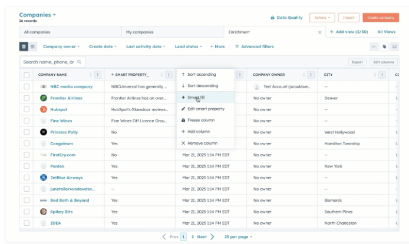Open Company Owner column options menu
The height and width of the screenshot is (244, 409).
point(311,75)
